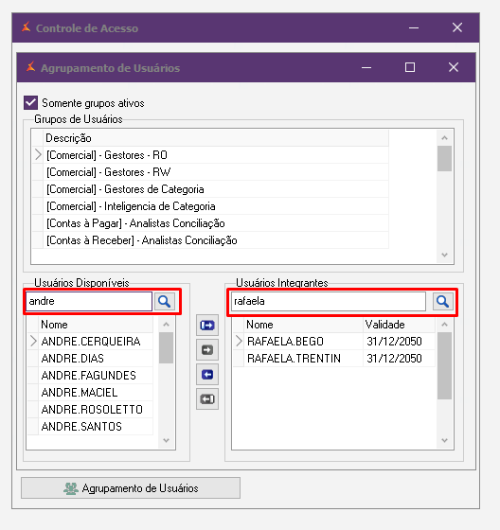500x530 pixels.
Task: Click the move-selected-user-right arrow button
Action: [207, 350]
